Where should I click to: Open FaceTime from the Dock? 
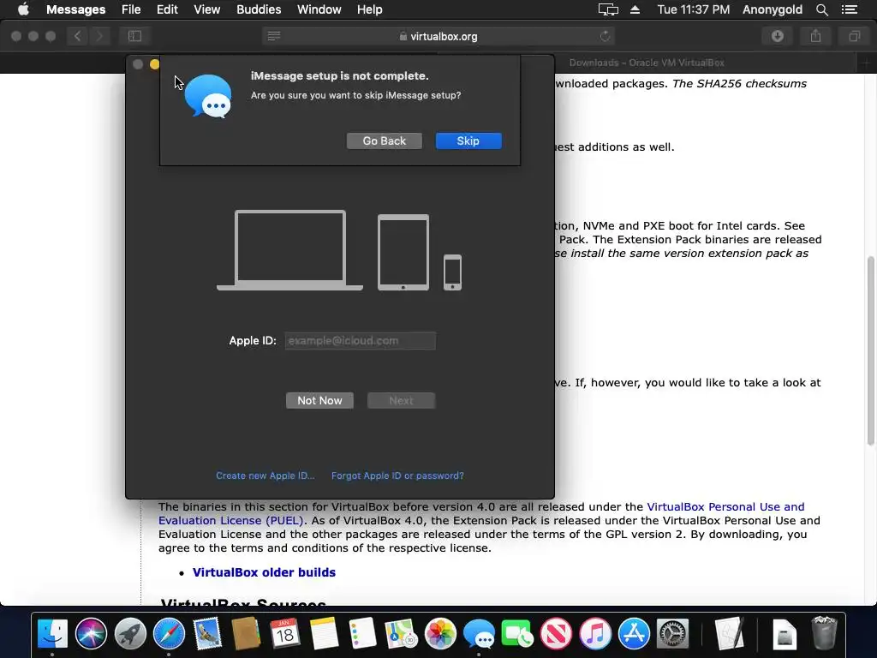[517, 633]
